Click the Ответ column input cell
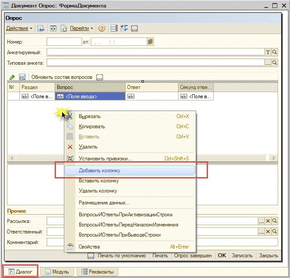Screen dimensions: 290x278 point(152,96)
